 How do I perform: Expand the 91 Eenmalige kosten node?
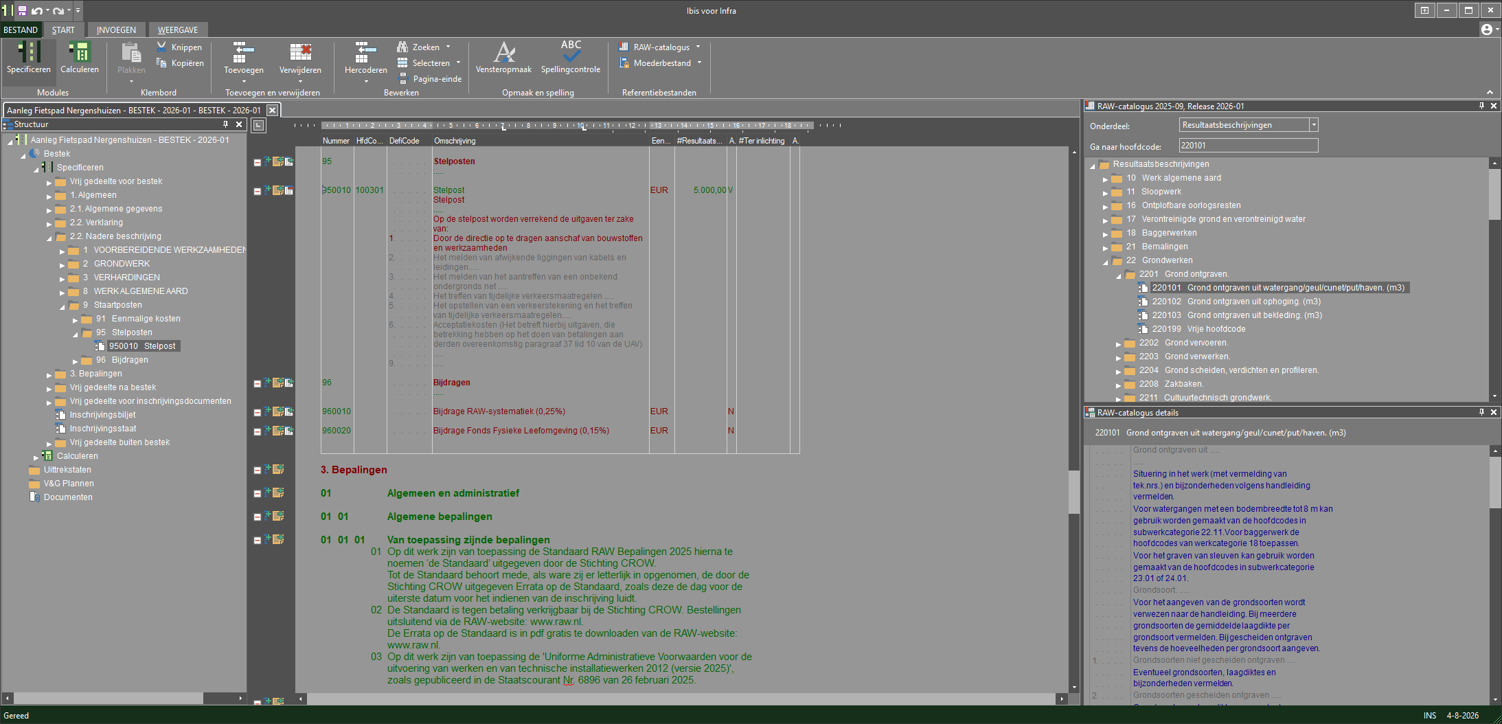[x=76, y=319]
